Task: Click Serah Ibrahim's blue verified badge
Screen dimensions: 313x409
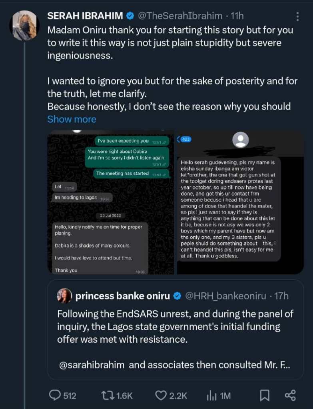Action: [x=130, y=16]
